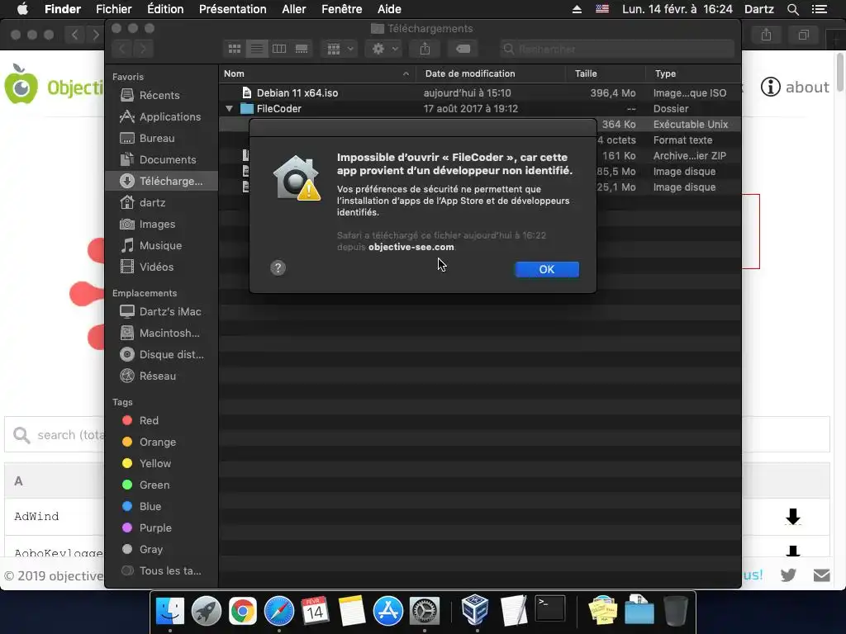This screenshot has width=846, height=634.
Task: Open the Aller menu
Action: click(x=293, y=9)
